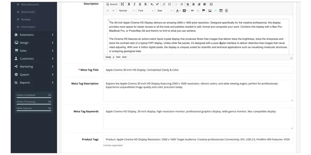
Task: Toggle Source view in the editor
Action: pyautogui.click(x=112, y=4)
